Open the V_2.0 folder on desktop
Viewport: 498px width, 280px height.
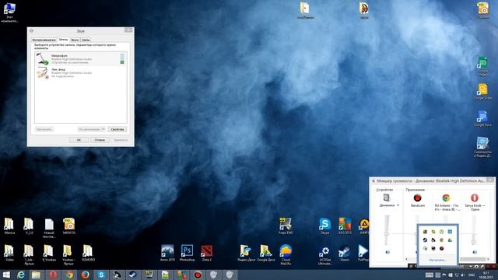point(29,226)
